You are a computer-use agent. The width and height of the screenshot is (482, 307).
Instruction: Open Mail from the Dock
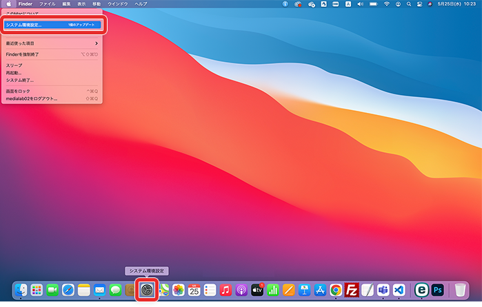click(99, 290)
